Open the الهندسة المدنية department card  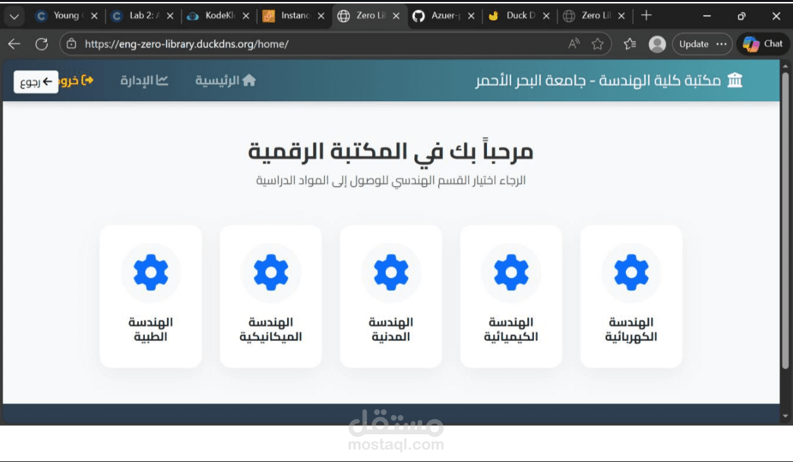point(391,296)
